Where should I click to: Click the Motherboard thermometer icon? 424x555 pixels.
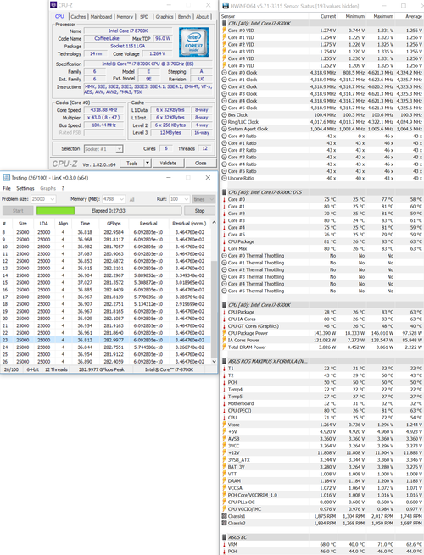point(224,403)
